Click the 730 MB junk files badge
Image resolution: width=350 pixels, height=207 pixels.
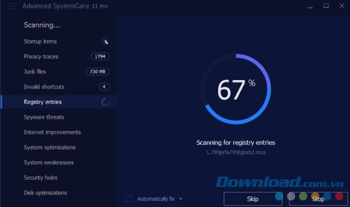[97, 71]
